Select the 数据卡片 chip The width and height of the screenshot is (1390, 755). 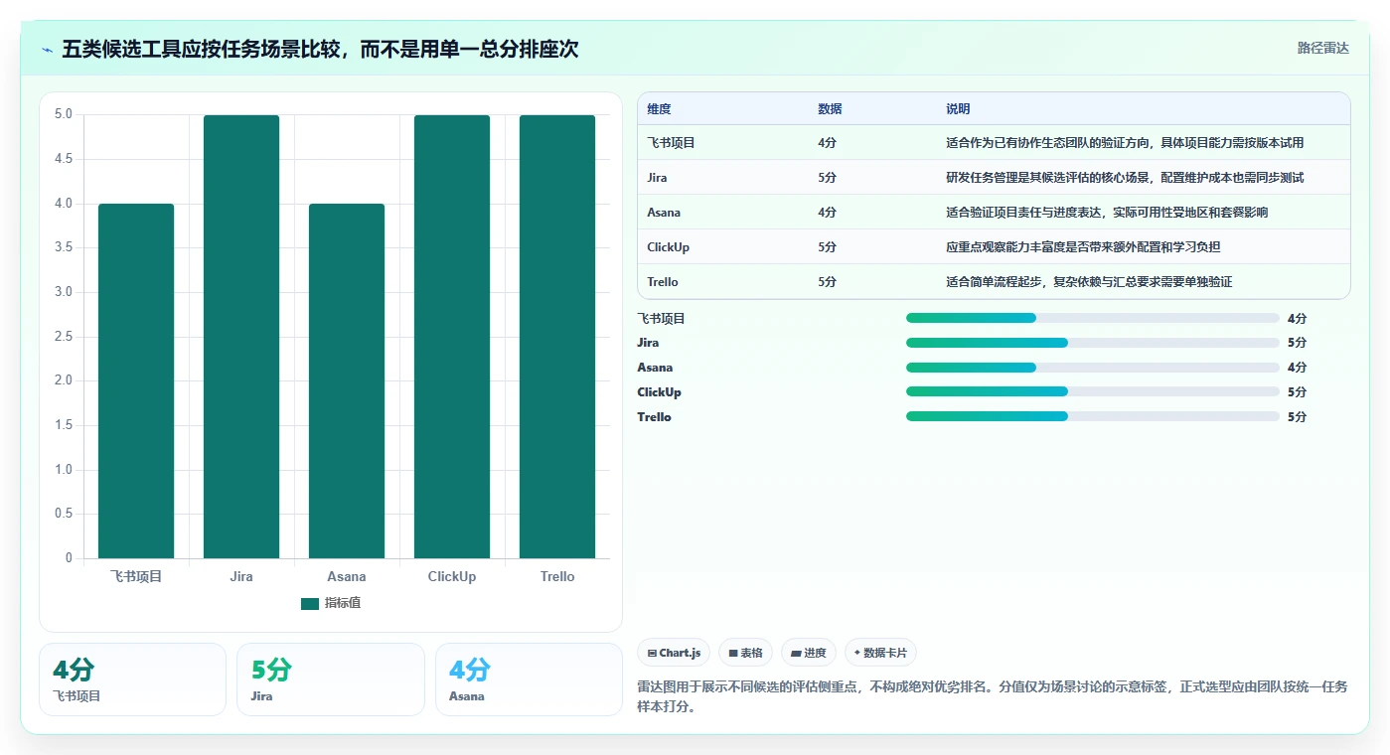click(x=880, y=653)
